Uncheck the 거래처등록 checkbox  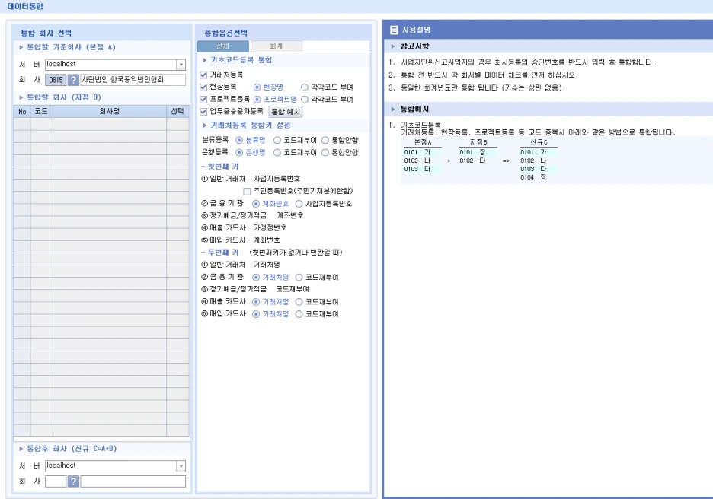coord(203,75)
